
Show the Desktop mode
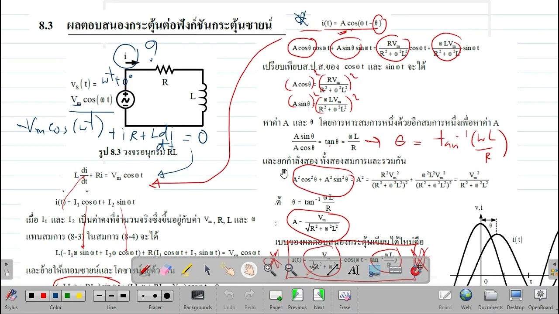516,300
